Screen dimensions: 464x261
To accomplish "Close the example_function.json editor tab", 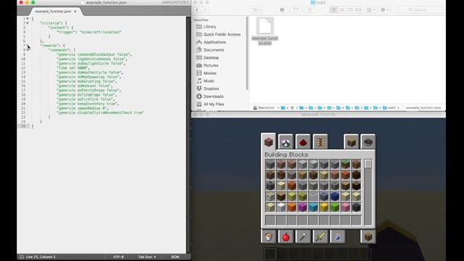I will coord(75,12).
